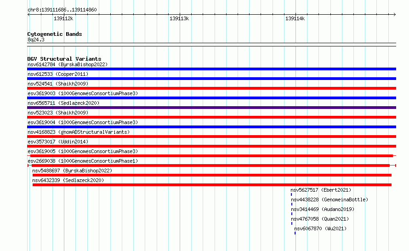The width and height of the screenshot is (409, 251).
Task: Click the small blue mark under nsv4767058
Action: pyautogui.click(x=292, y=223)
